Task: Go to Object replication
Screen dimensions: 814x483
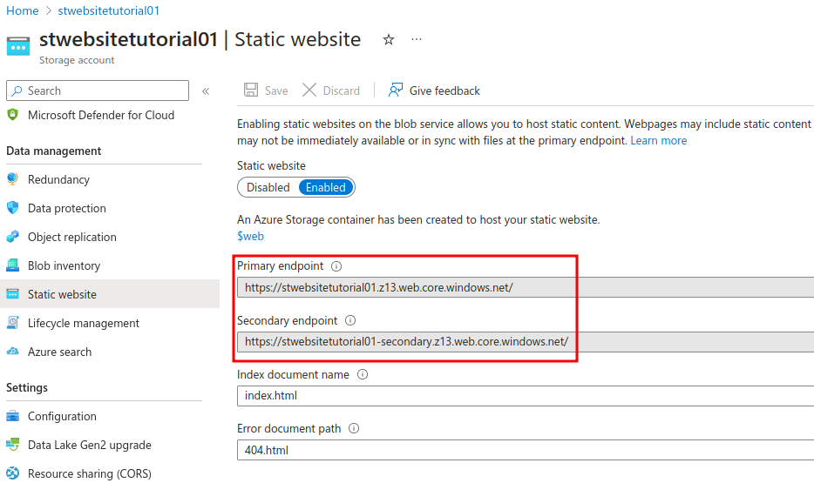Action: point(72,237)
